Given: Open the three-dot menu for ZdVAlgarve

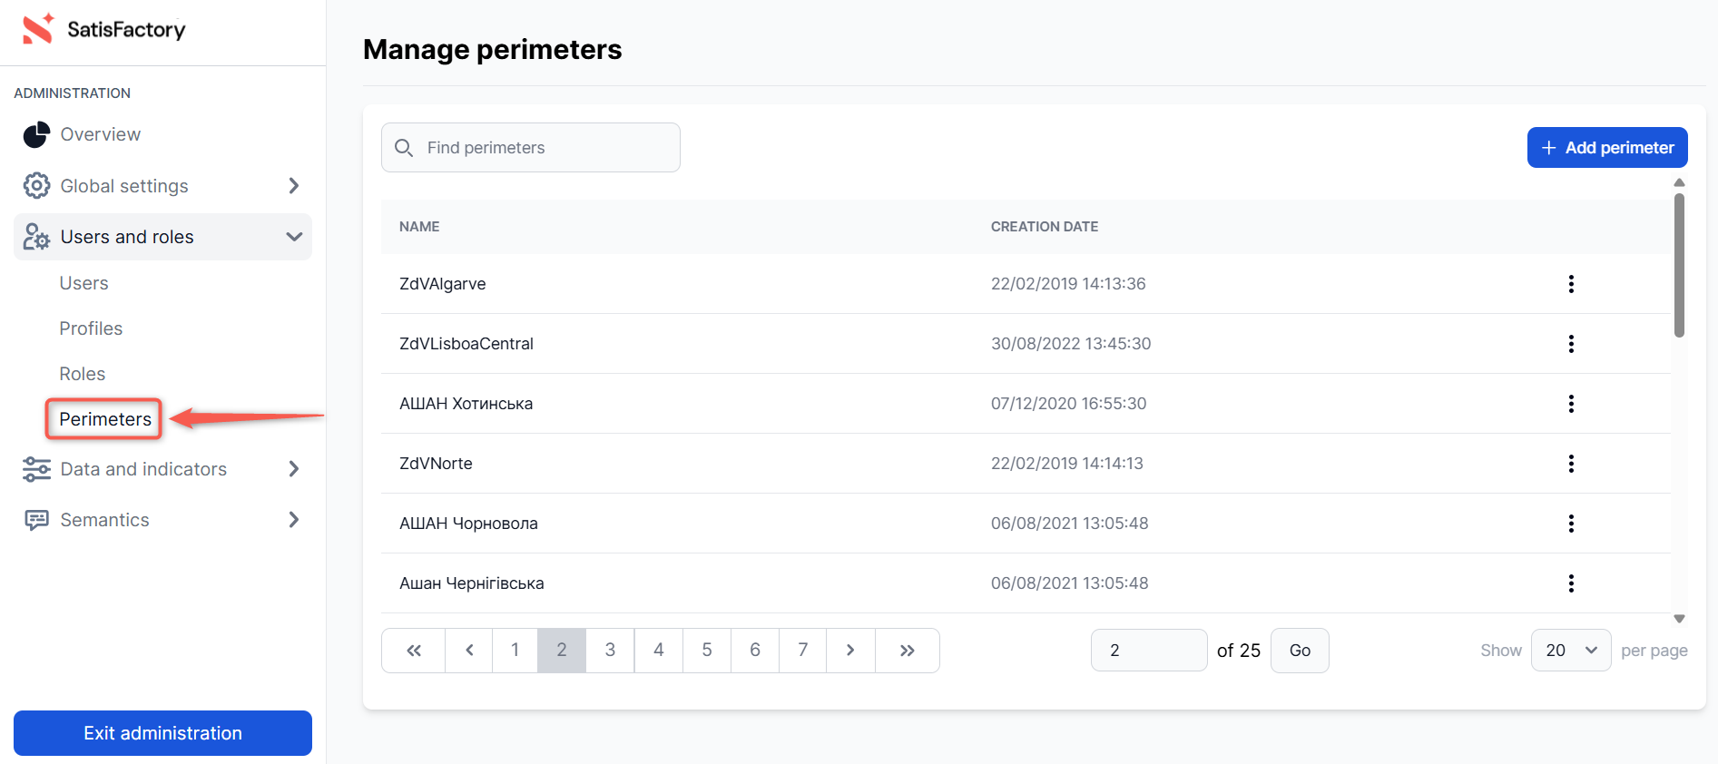Looking at the screenshot, I should coord(1570,284).
